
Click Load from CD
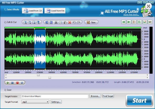click(x=33, y=11)
